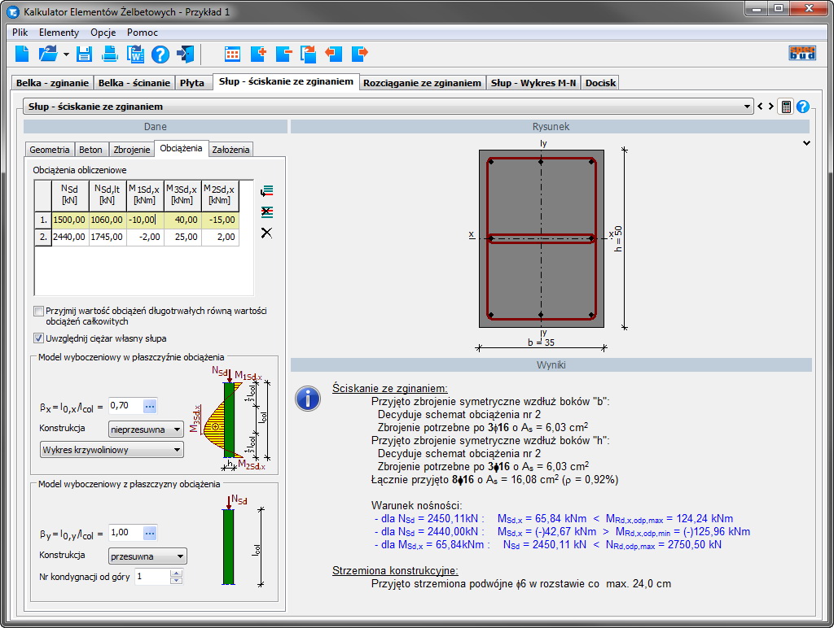Switch to Słup - Wykres M-N tab
This screenshot has height=628, width=834.
533,83
